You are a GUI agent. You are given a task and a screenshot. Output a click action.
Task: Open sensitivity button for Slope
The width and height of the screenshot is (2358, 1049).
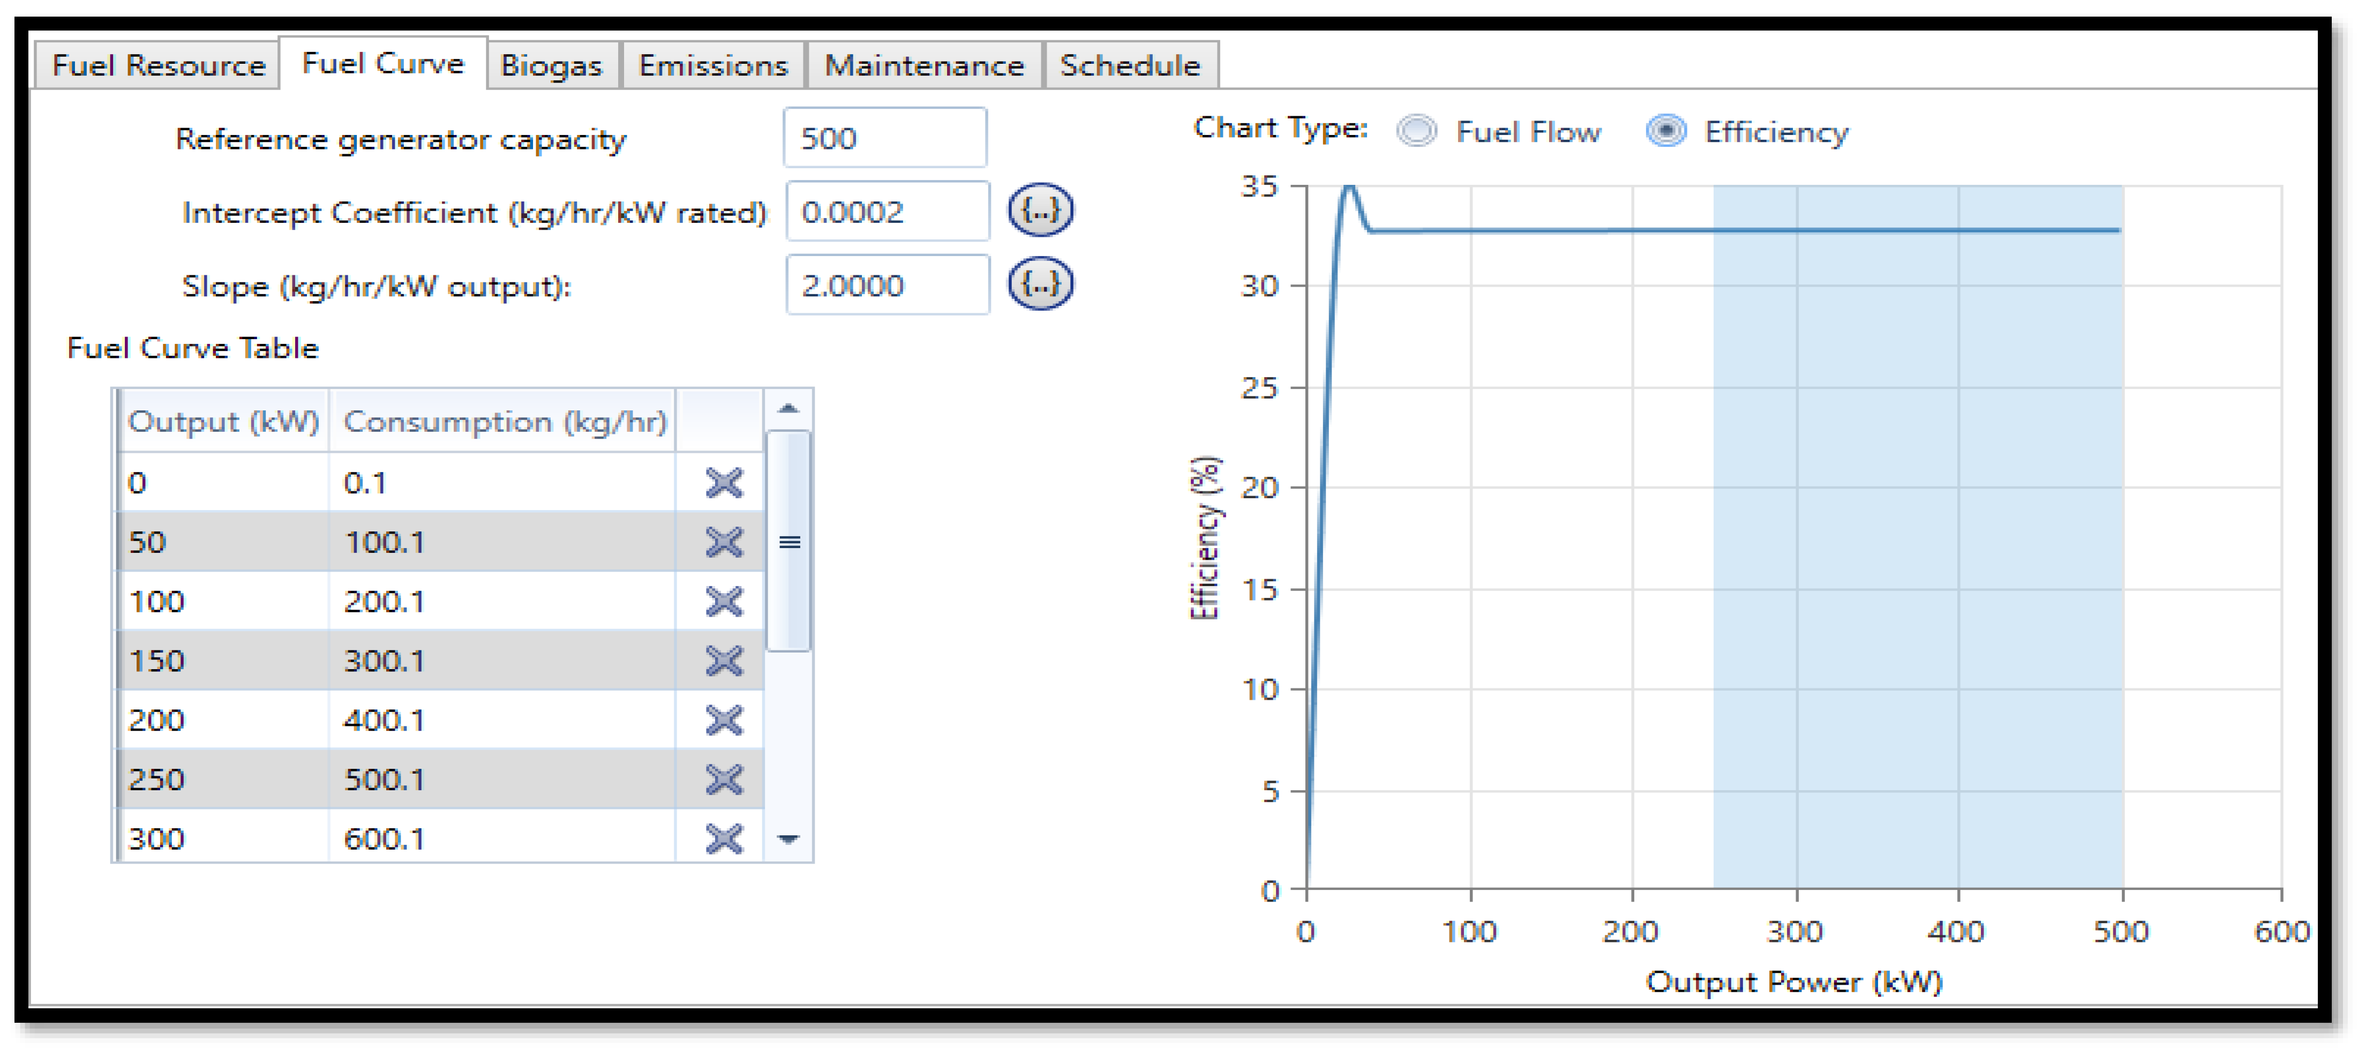[x=1040, y=284]
